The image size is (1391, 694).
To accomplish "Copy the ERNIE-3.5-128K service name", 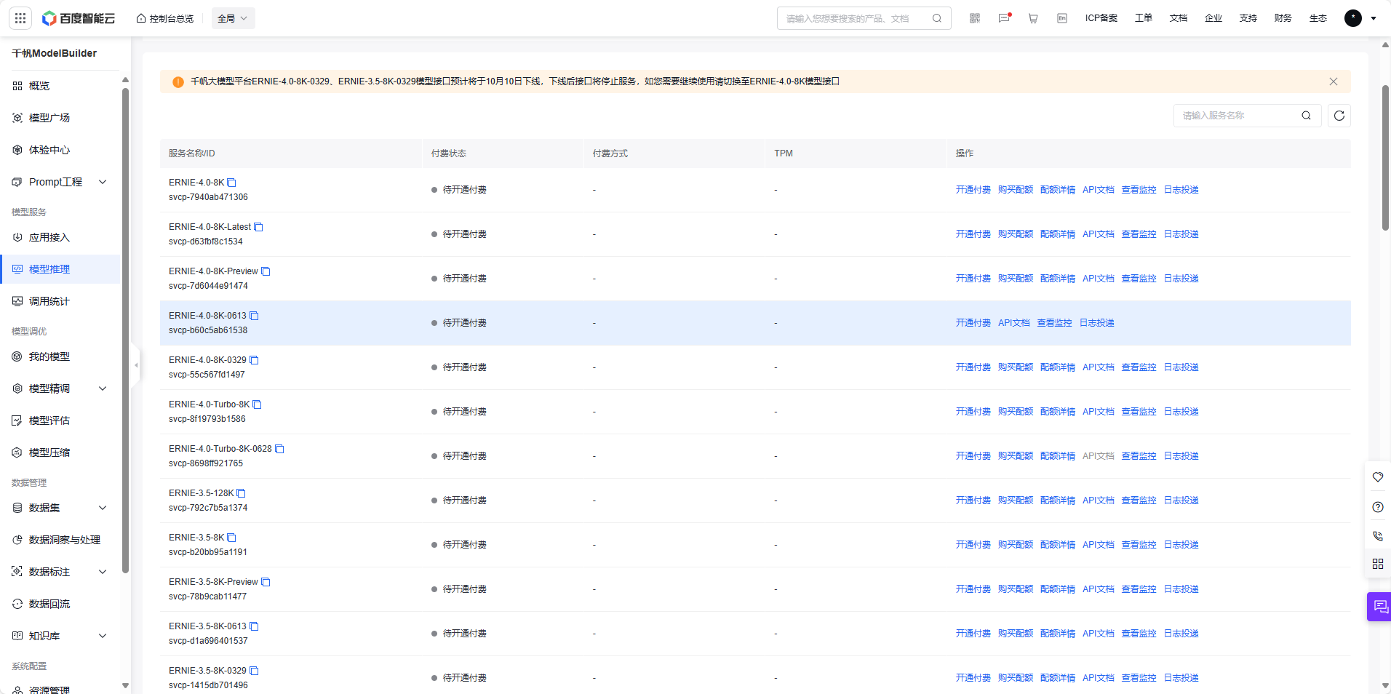I will 241,493.
